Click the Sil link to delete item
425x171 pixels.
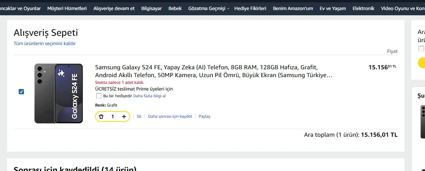click(139, 117)
